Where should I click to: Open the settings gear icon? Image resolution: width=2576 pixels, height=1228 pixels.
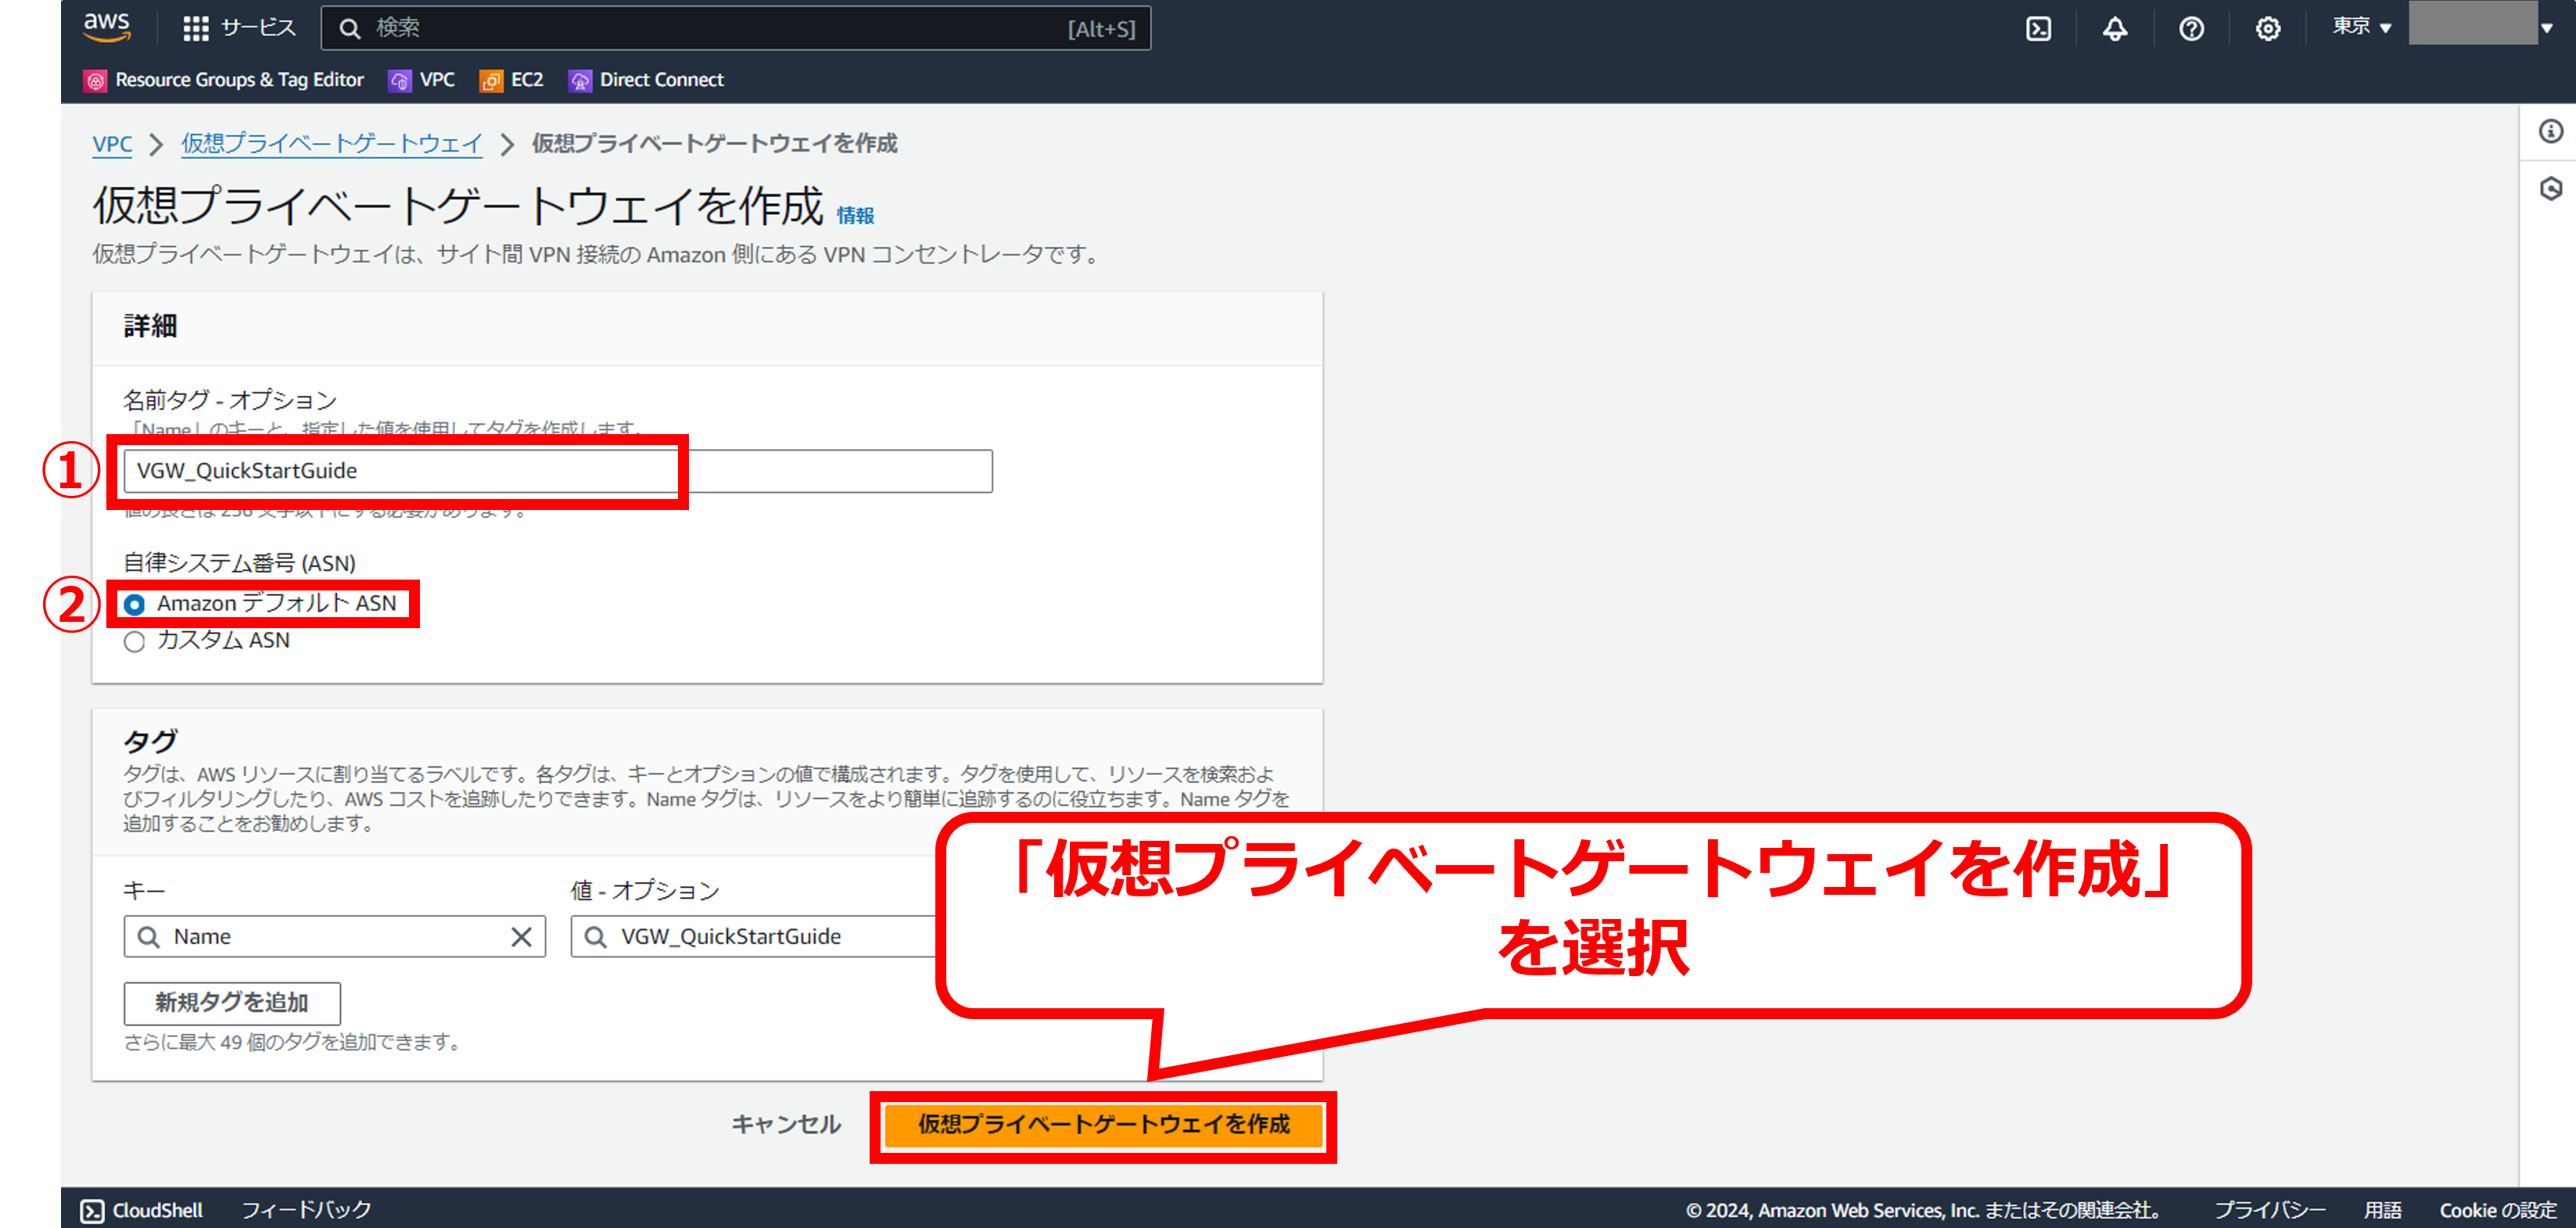[x=2268, y=29]
